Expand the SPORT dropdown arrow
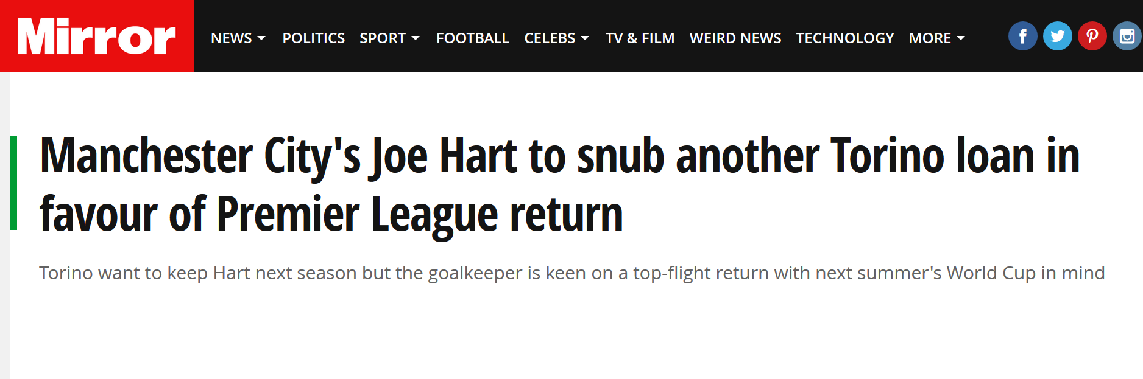Viewport: 1143px width, 379px height. pyautogui.click(x=416, y=38)
